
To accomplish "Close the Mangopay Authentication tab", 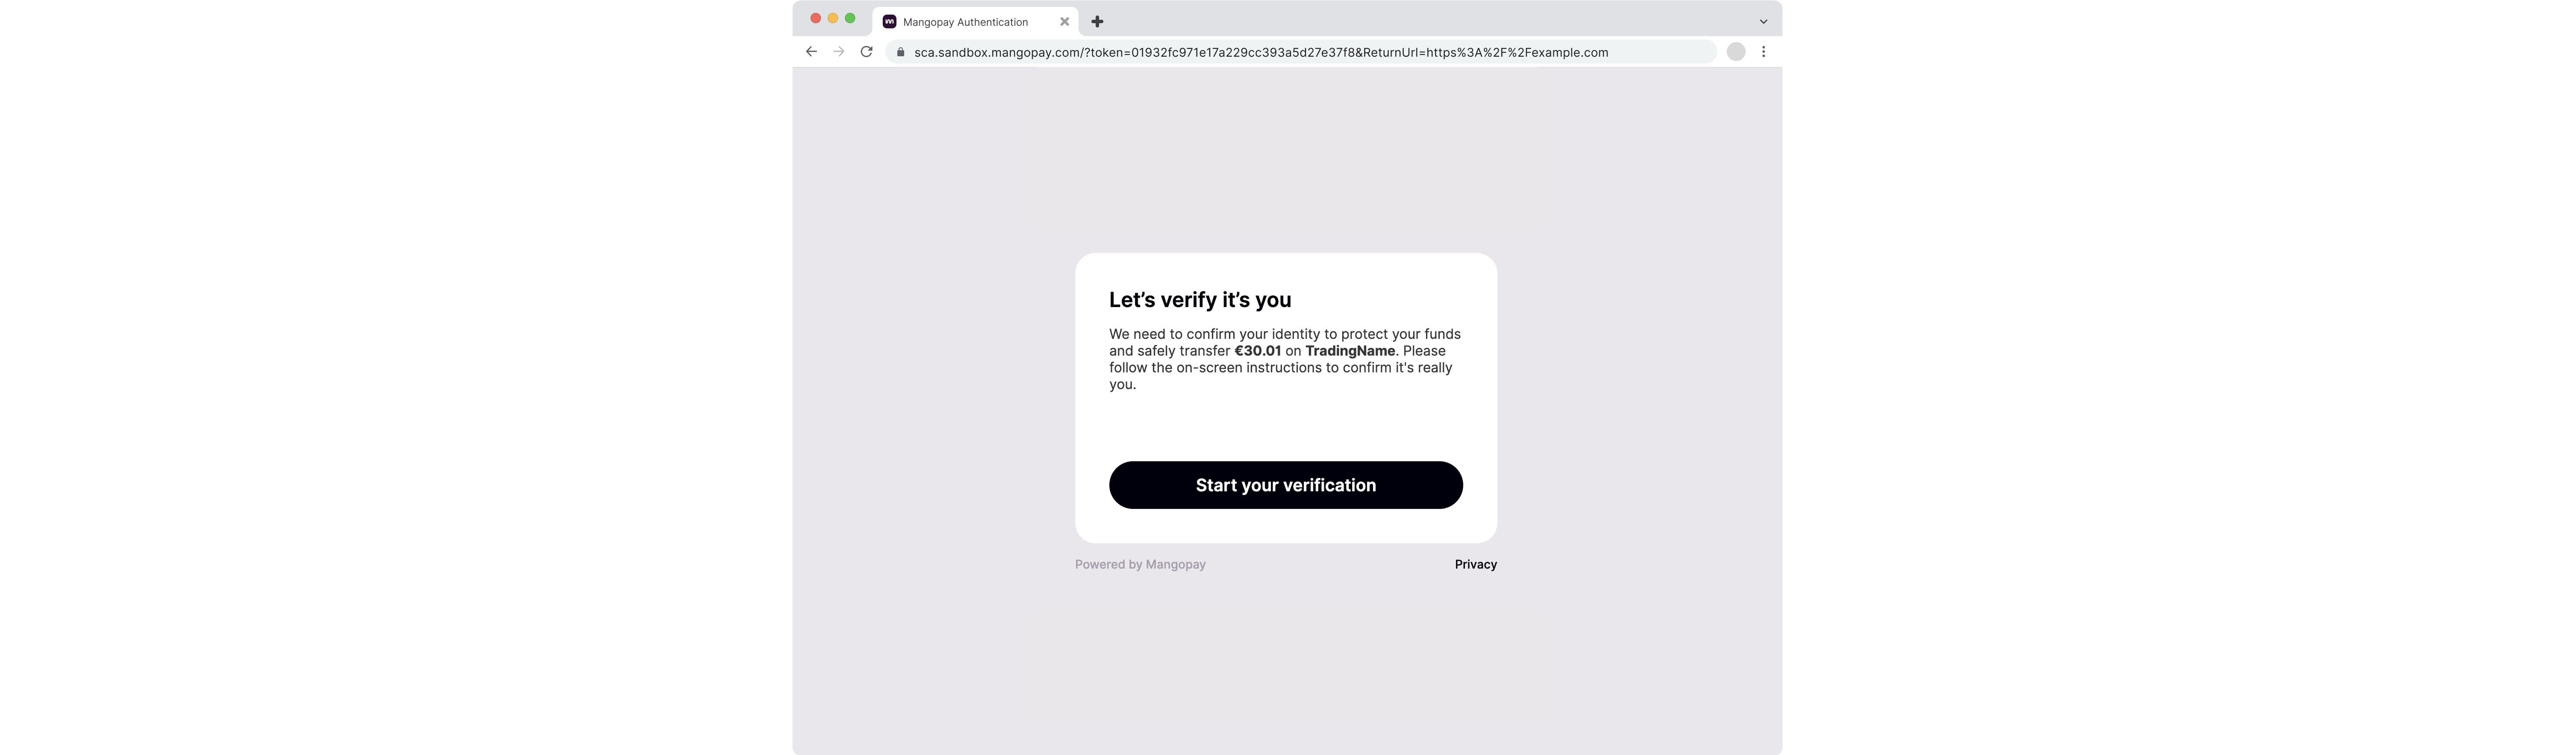I will click(x=1064, y=21).
